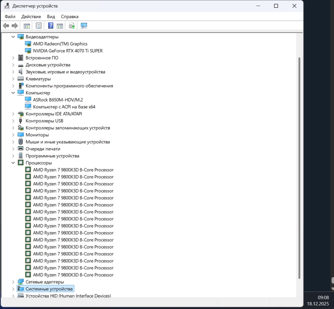Screen dimensions: 334x309
Task: Select the Системные устройства label
Action: 49,289
